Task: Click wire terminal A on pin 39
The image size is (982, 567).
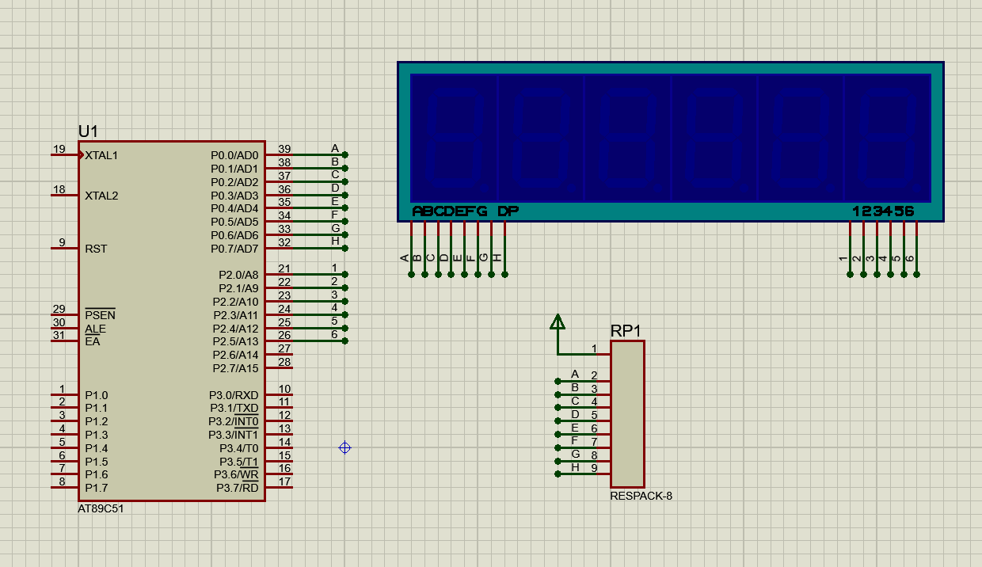Action: [345, 155]
